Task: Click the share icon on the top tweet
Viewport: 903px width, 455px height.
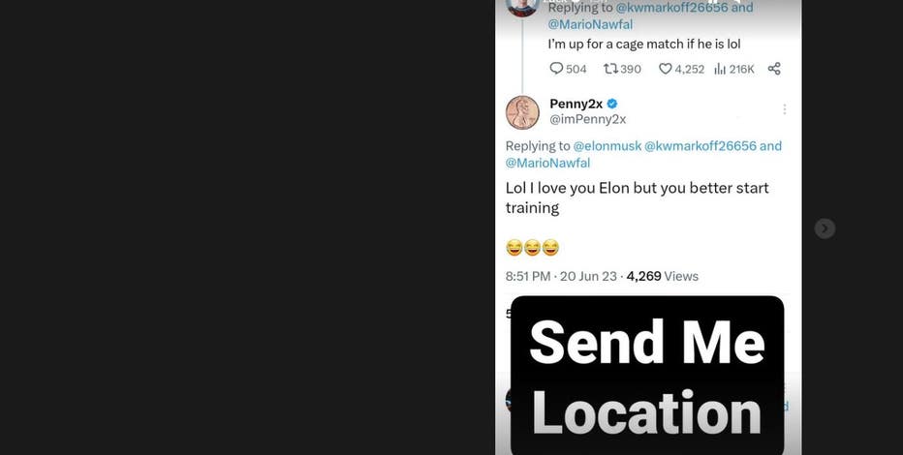Action: (774, 69)
